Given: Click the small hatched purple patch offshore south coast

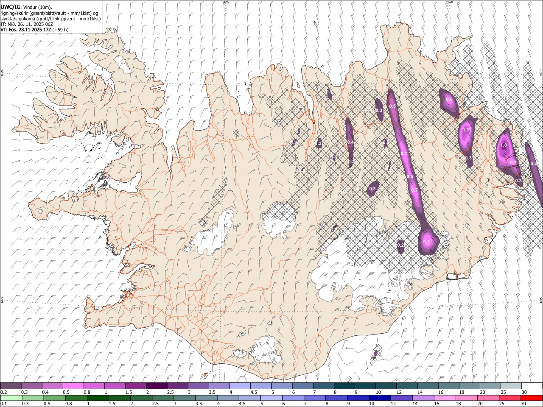Looking at the screenshot, I should coord(375,354).
